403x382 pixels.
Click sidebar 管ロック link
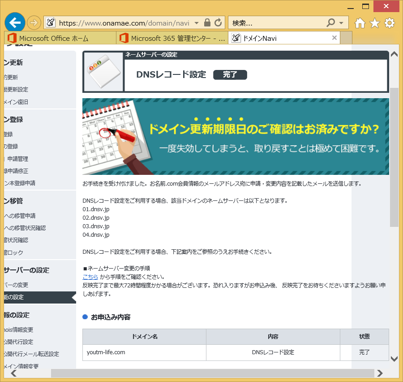coord(13,252)
